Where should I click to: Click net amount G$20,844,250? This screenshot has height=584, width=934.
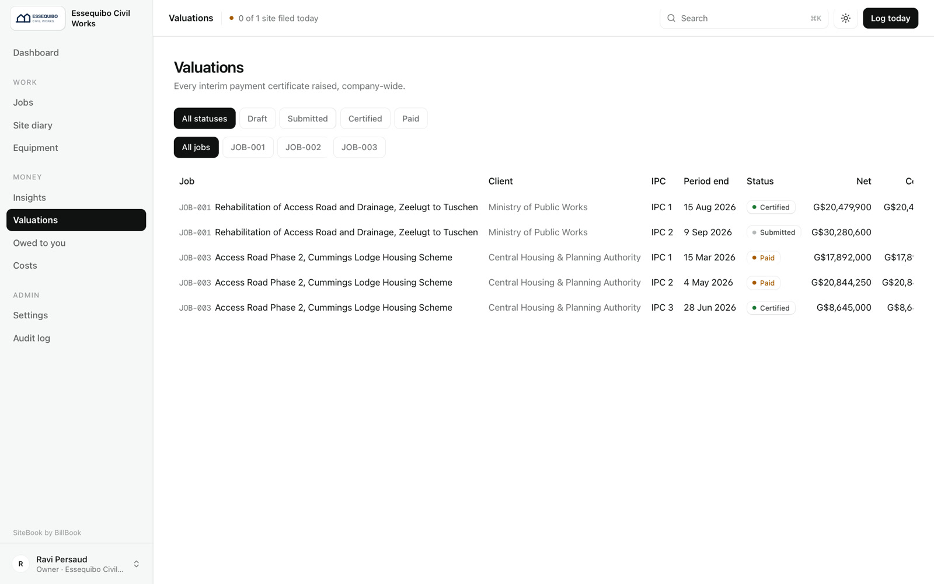(841, 283)
